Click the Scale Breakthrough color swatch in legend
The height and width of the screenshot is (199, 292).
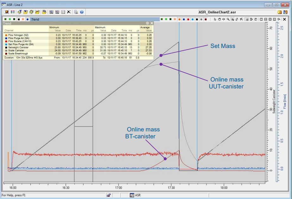[6, 54]
